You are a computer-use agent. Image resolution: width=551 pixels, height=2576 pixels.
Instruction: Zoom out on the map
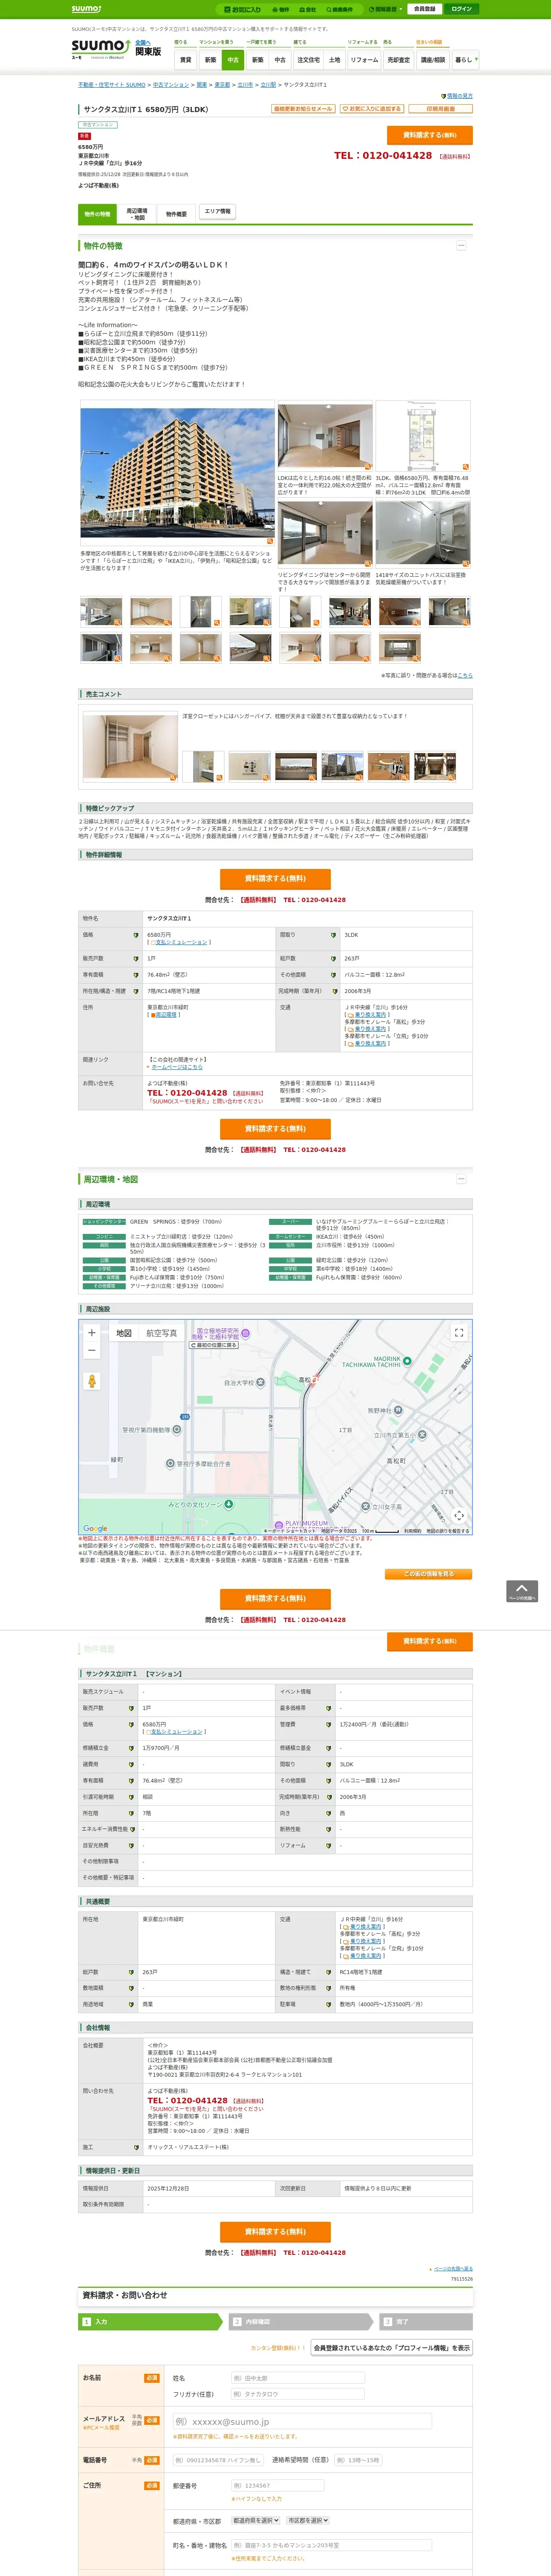click(92, 1350)
